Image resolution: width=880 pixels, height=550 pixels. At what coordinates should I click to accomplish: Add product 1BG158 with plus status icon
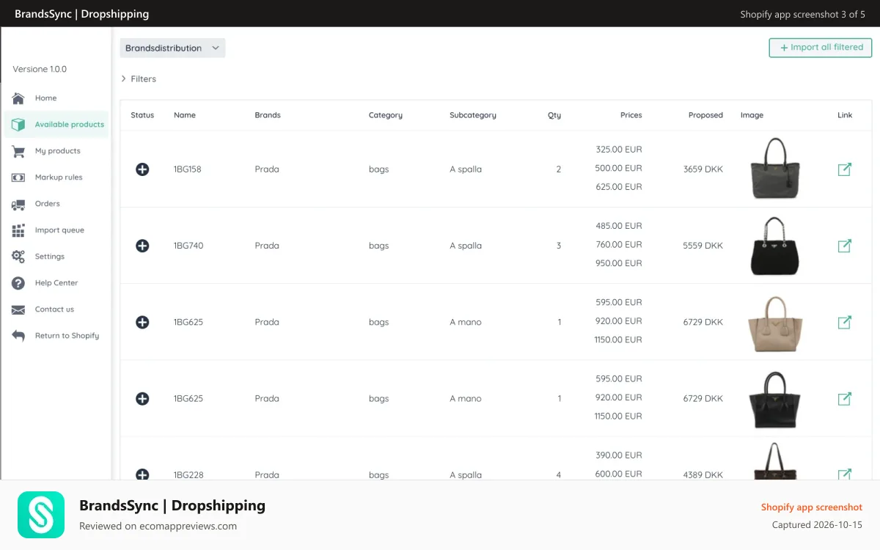click(142, 169)
